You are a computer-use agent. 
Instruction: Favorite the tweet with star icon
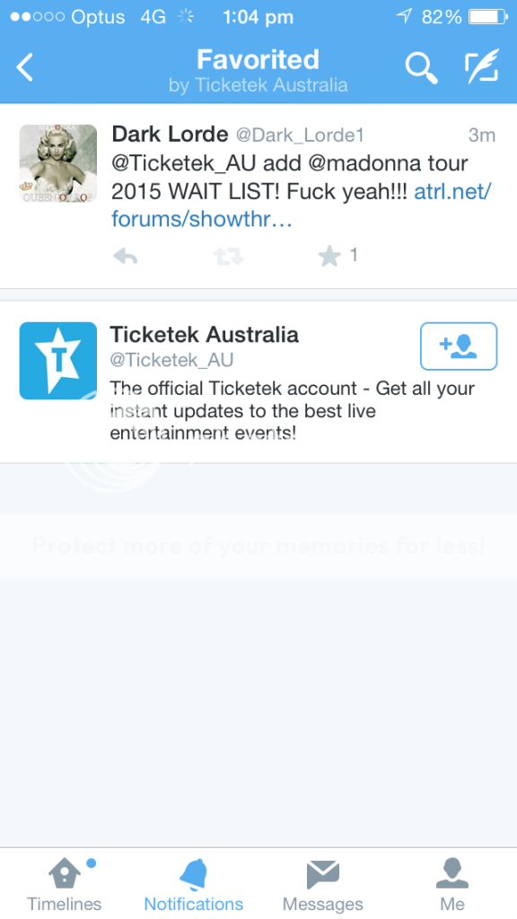click(329, 256)
